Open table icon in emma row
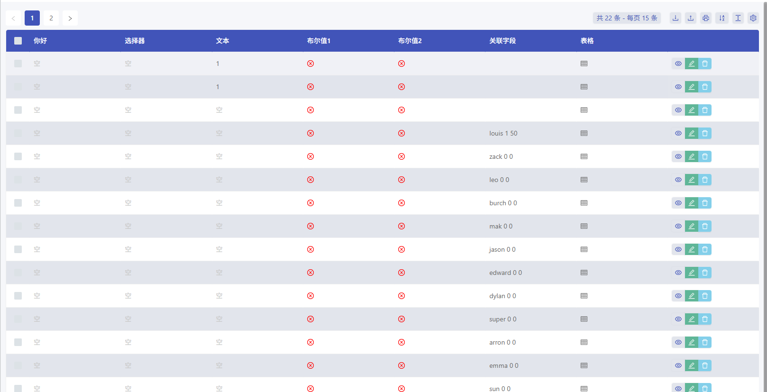Viewport: 767px width, 392px height. coord(584,365)
